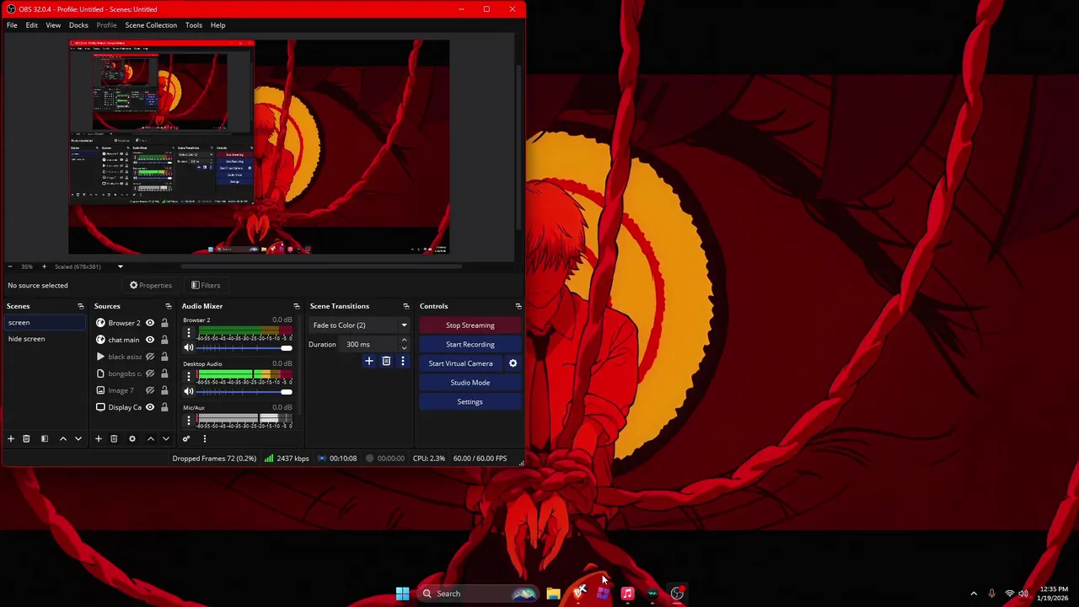The image size is (1079, 607).
Task: Move the scene down with the arrow
Action: 78,438
